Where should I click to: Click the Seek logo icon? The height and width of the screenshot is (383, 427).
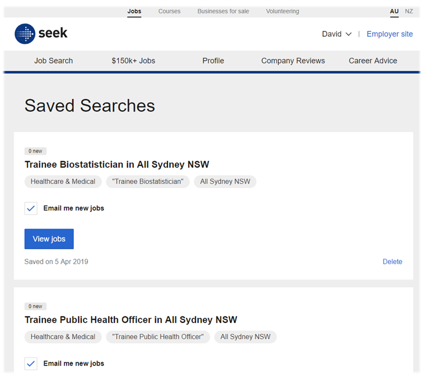[x=25, y=34]
